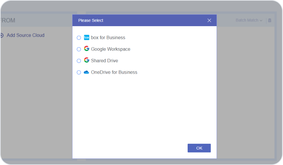Viewport: 283px width, 165px height.
Task: Click the Shared Drive label
Action: click(105, 60)
